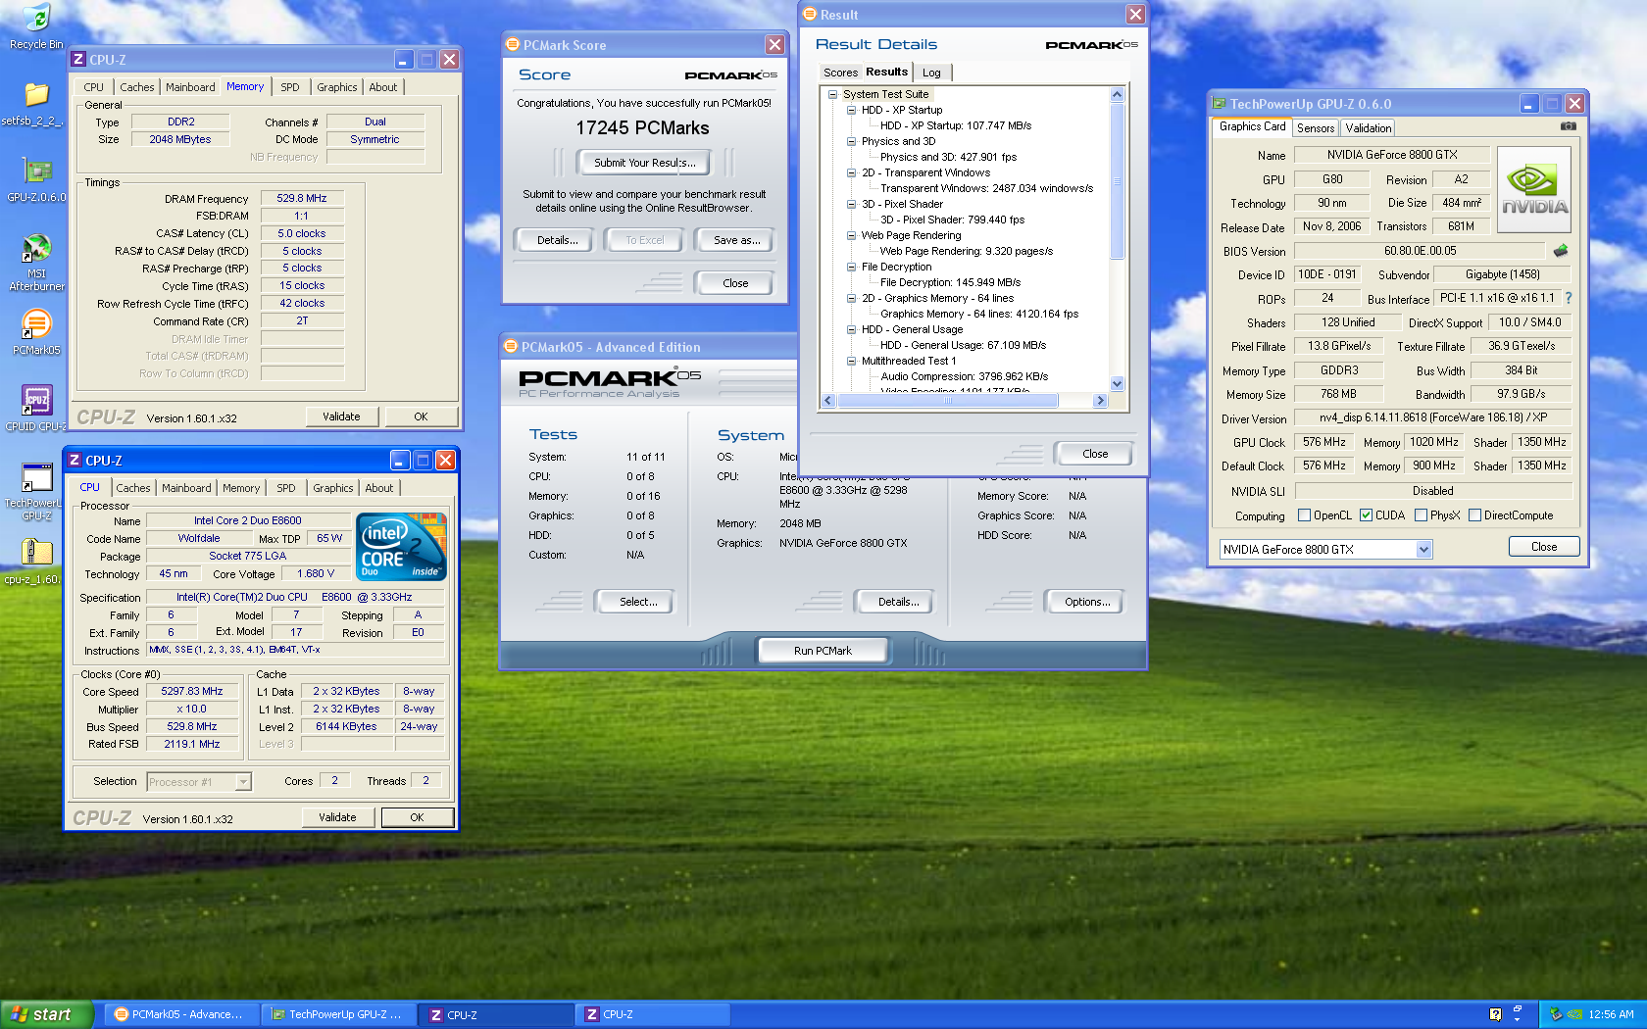
Task: Click the PCMark05 Advanced Edition title icon
Action: (510, 346)
